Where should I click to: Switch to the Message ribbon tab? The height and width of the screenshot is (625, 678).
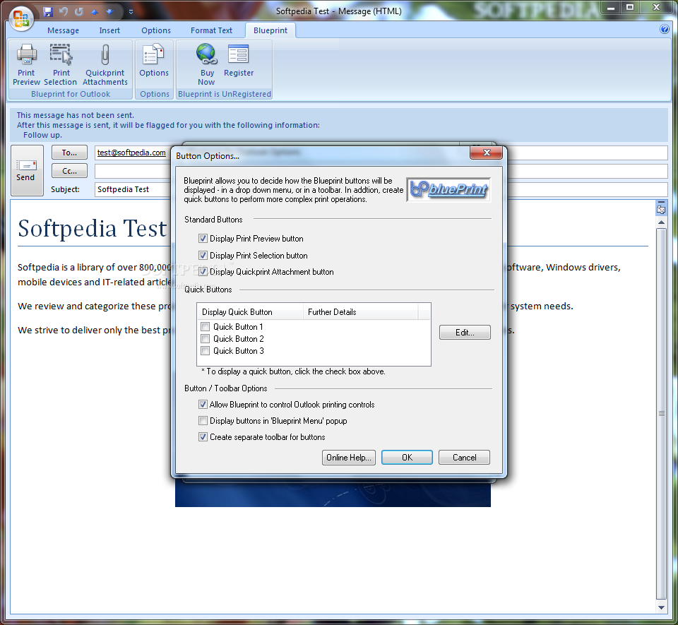click(63, 30)
